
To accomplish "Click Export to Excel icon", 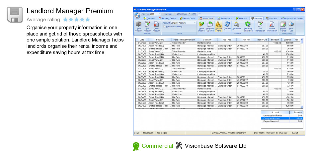I will click(x=283, y=25).
